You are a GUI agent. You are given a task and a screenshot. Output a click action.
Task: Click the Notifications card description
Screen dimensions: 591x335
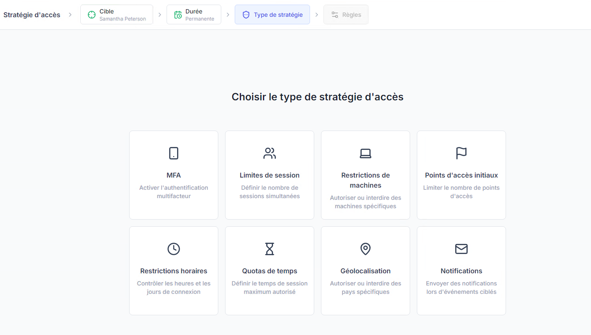461,288
